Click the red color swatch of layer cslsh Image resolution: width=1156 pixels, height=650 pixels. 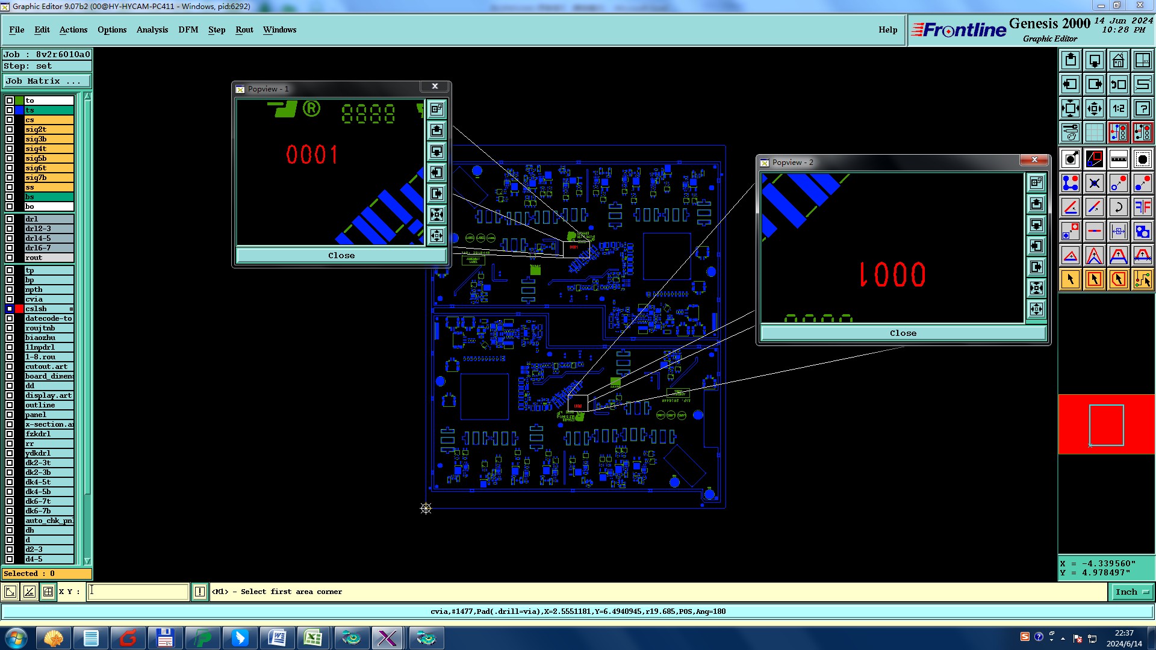pos(19,309)
